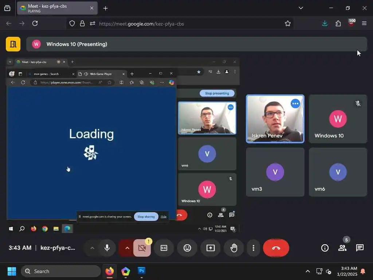373x280 pixels.
Task: Open the Firefox hamburger application menu
Action: click(x=364, y=23)
